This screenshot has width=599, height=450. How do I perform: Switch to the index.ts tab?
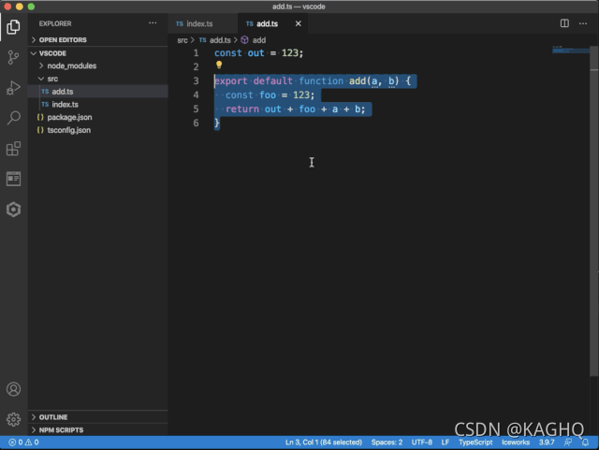click(202, 23)
